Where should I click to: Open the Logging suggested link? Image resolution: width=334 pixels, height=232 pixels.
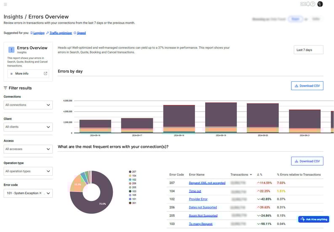pyautogui.click(x=38, y=32)
